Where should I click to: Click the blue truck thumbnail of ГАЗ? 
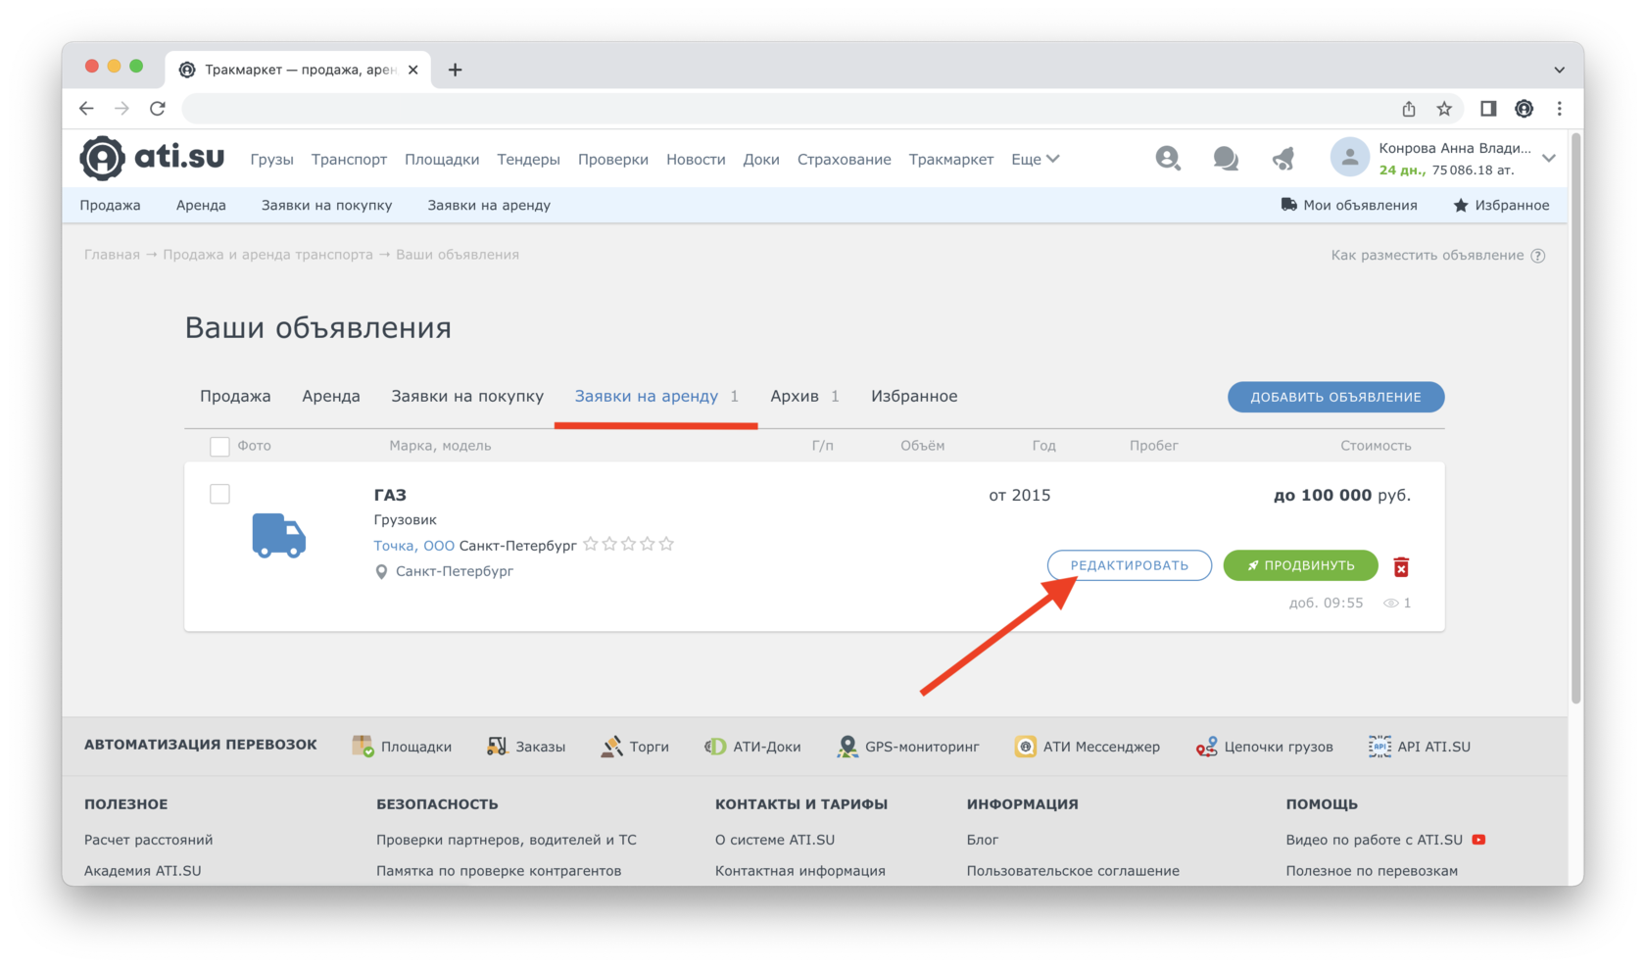(279, 535)
